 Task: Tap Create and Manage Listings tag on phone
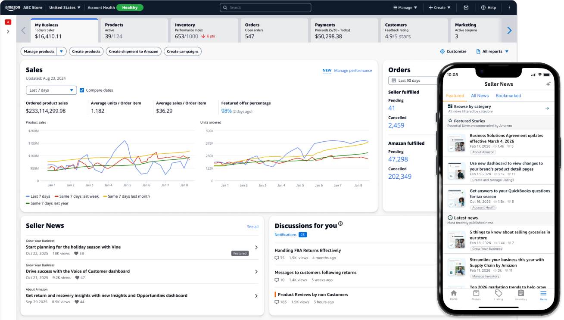(x=492, y=180)
